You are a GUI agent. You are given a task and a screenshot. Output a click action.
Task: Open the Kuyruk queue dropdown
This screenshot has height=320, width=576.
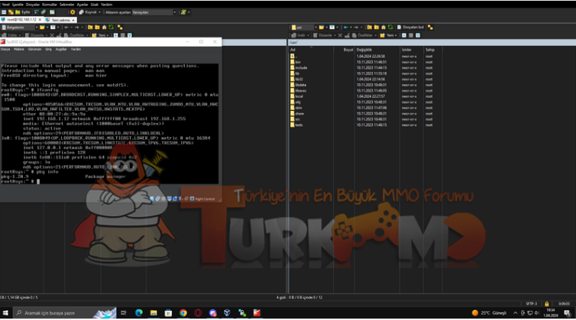point(89,12)
